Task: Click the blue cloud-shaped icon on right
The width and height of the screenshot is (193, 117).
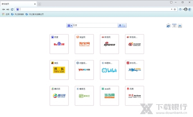Action: 168,26
